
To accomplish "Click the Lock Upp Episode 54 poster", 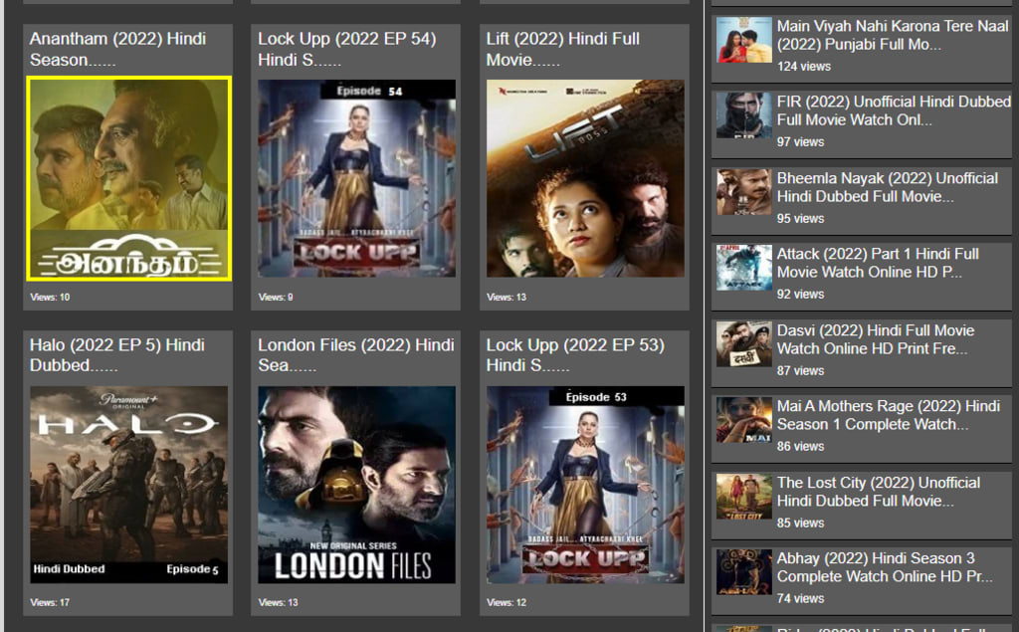I will pyautogui.click(x=357, y=179).
